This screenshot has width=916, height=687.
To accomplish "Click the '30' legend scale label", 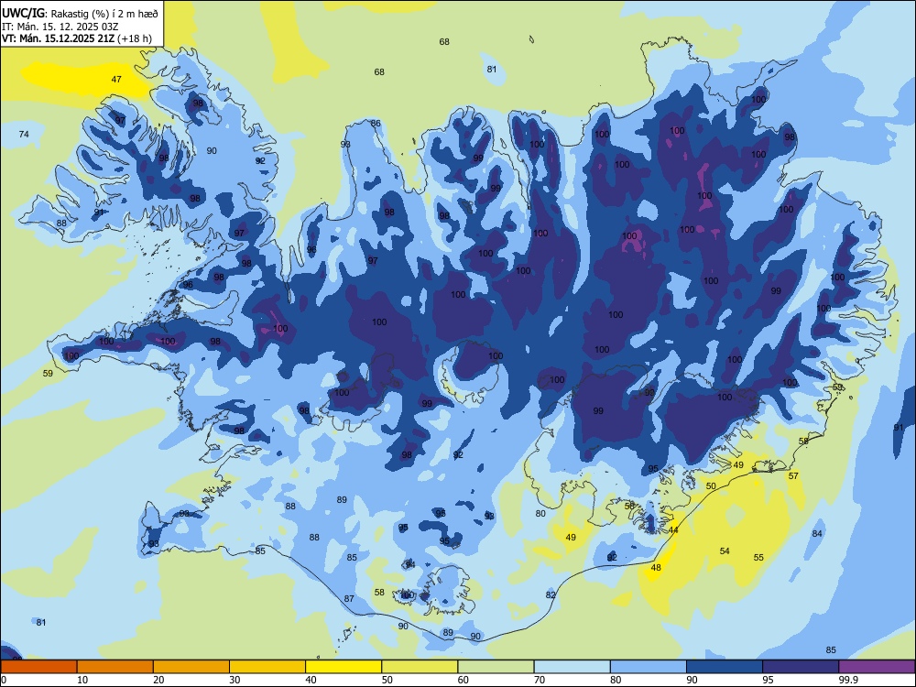I will coord(234,680).
